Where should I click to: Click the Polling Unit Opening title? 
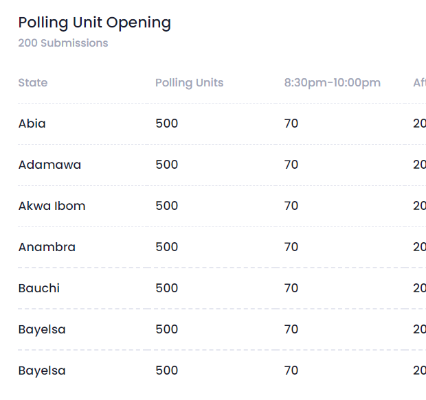click(x=94, y=23)
